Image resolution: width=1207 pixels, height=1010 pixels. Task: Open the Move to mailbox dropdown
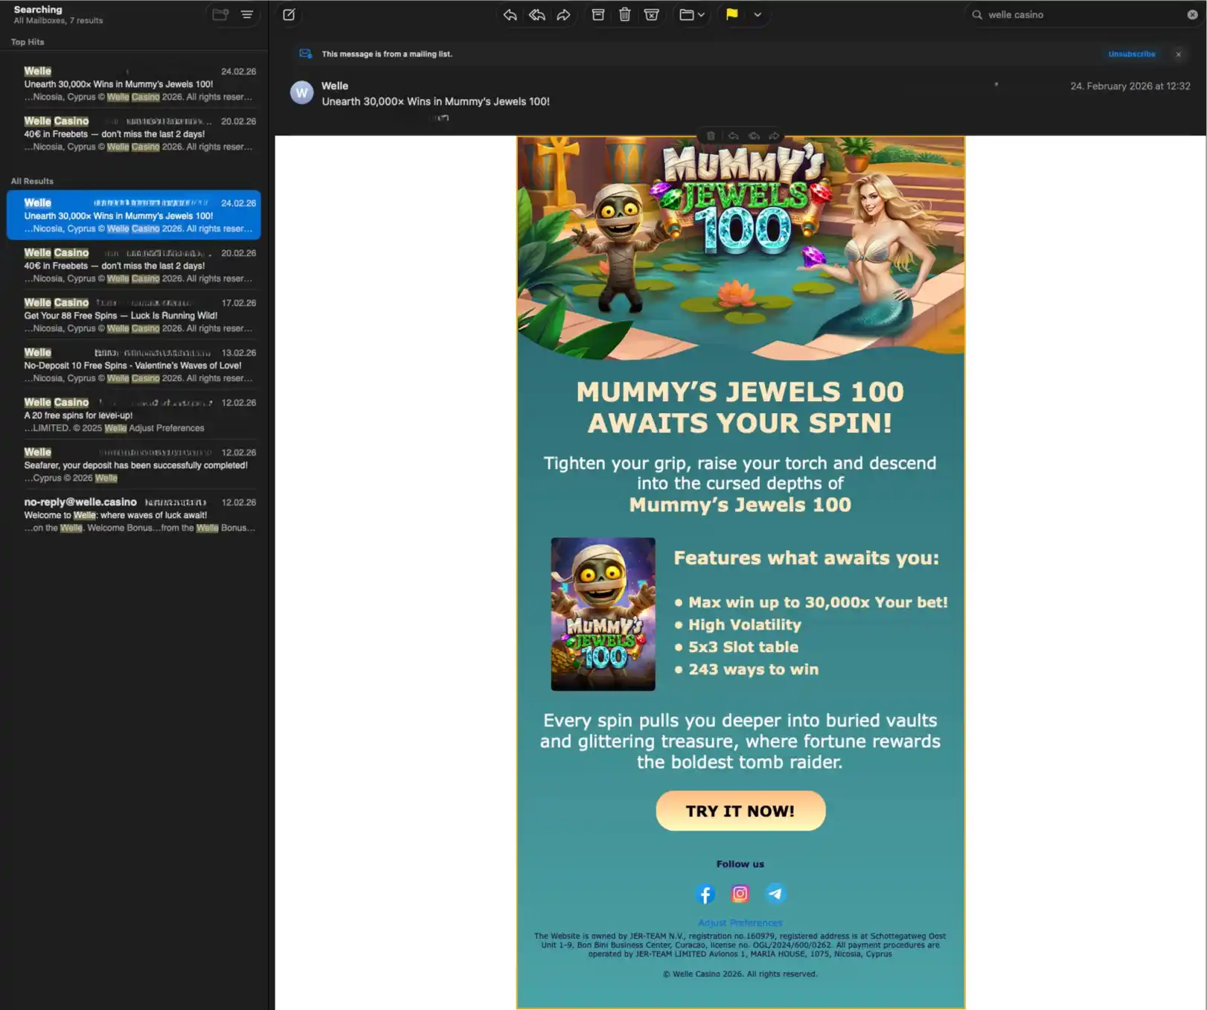[x=692, y=15]
